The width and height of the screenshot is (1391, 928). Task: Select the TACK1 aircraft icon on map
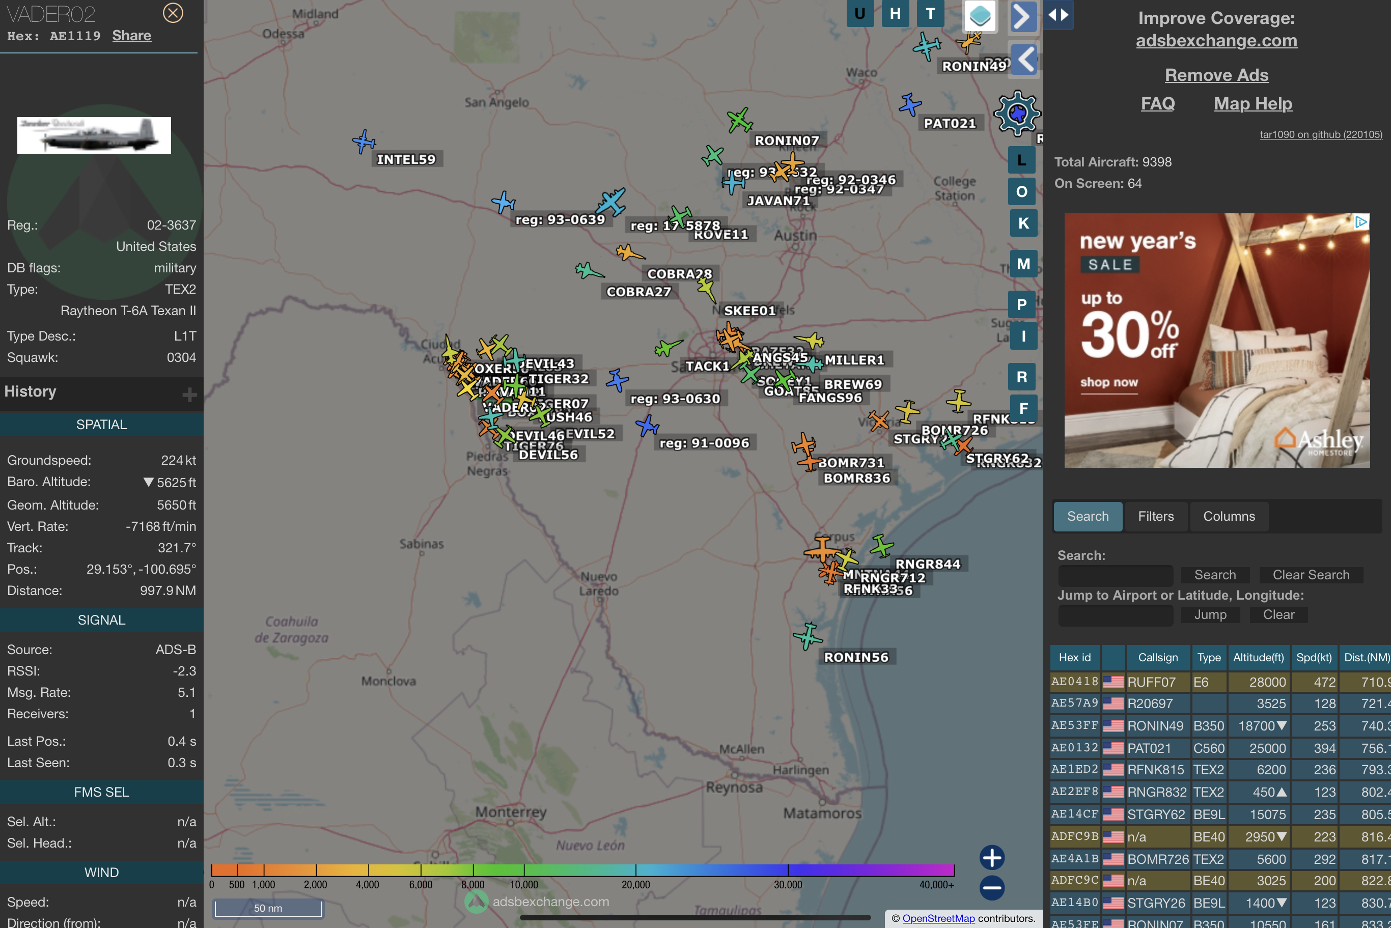[669, 347]
